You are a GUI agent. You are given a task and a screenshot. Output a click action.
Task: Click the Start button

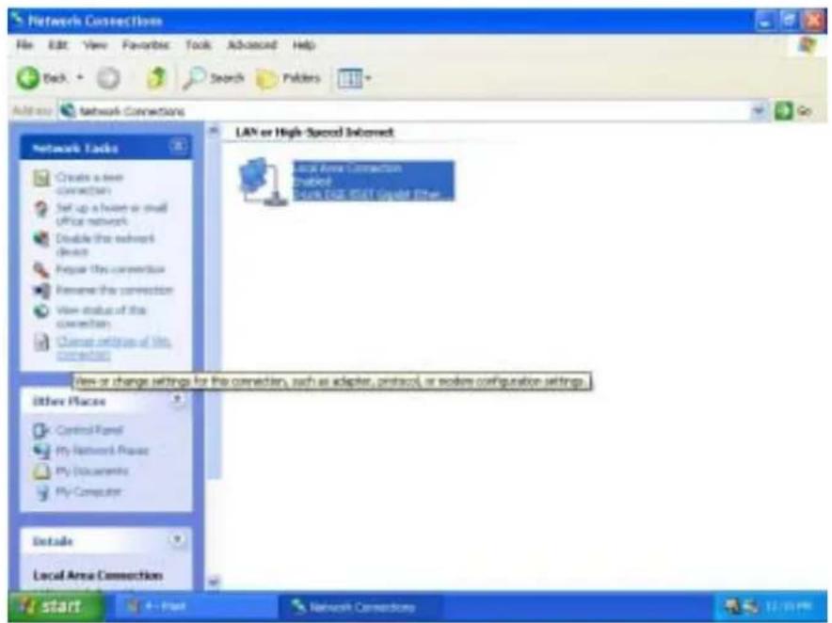coord(56,607)
